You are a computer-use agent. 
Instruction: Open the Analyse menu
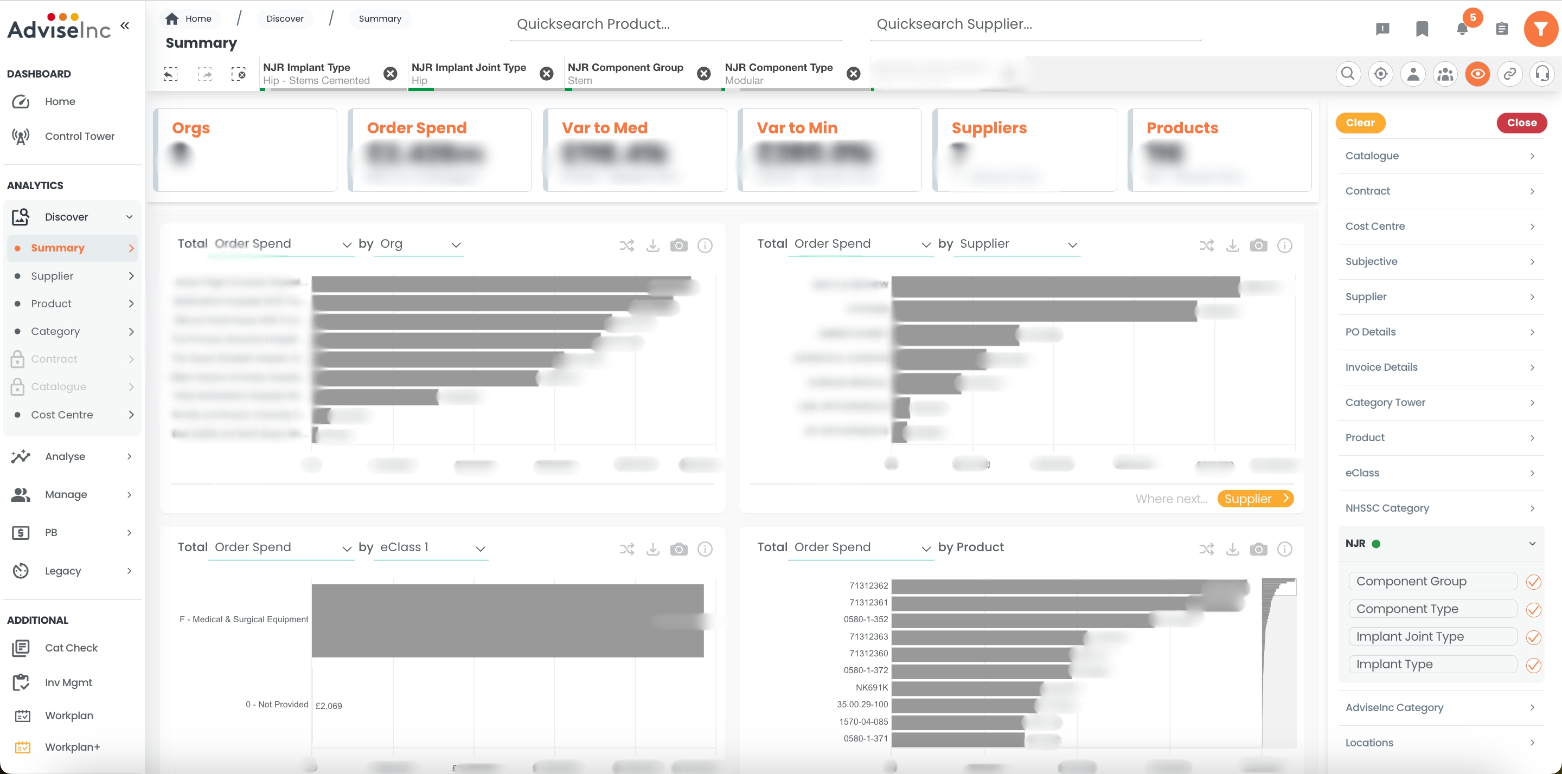click(x=73, y=456)
